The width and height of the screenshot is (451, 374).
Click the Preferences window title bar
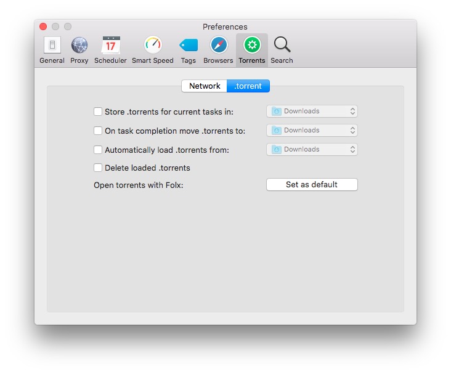click(x=225, y=26)
